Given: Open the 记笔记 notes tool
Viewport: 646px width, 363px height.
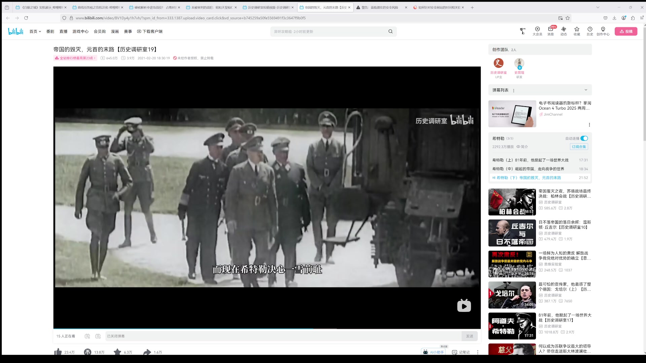Looking at the screenshot, I should pos(461,352).
